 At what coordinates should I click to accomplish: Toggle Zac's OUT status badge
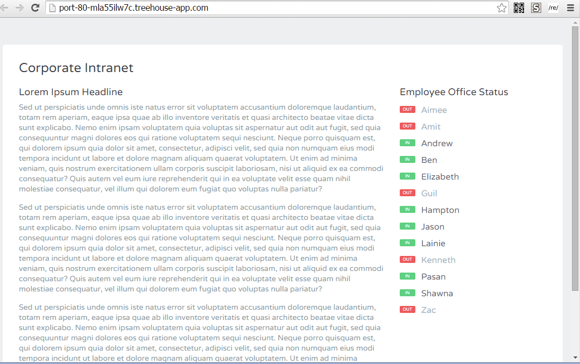point(407,309)
